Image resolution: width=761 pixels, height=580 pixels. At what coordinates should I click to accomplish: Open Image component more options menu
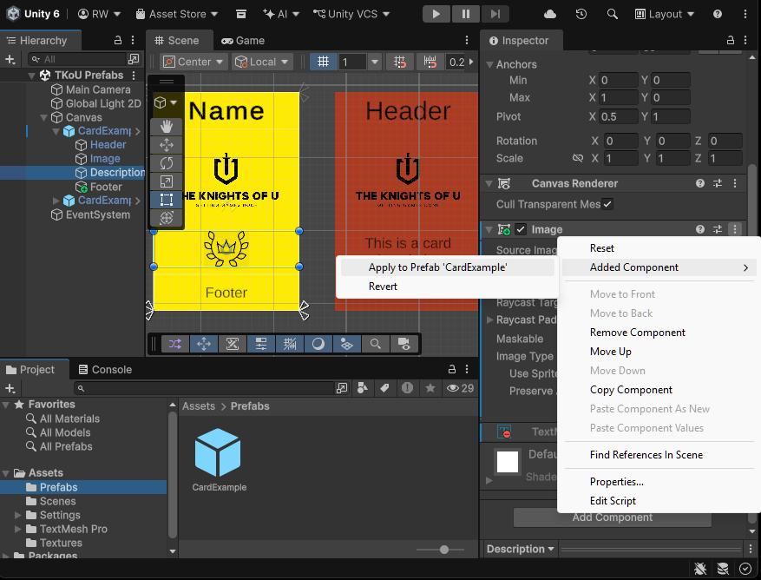coord(735,229)
